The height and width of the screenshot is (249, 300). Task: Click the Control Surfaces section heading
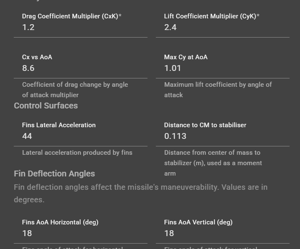[x=46, y=106]
